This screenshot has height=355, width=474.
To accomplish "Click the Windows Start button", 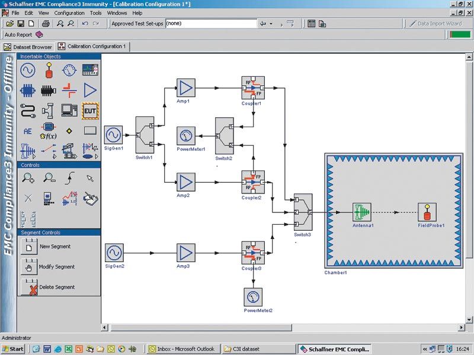I will click(x=13, y=349).
